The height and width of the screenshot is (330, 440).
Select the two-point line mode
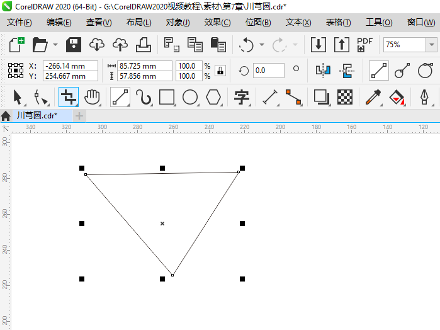click(378, 70)
